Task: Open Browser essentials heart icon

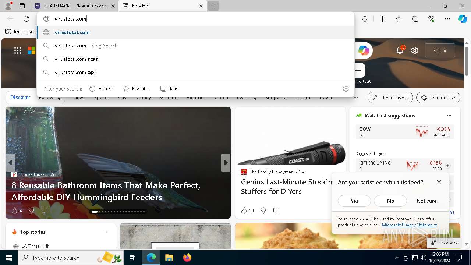Action: tap(431, 19)
